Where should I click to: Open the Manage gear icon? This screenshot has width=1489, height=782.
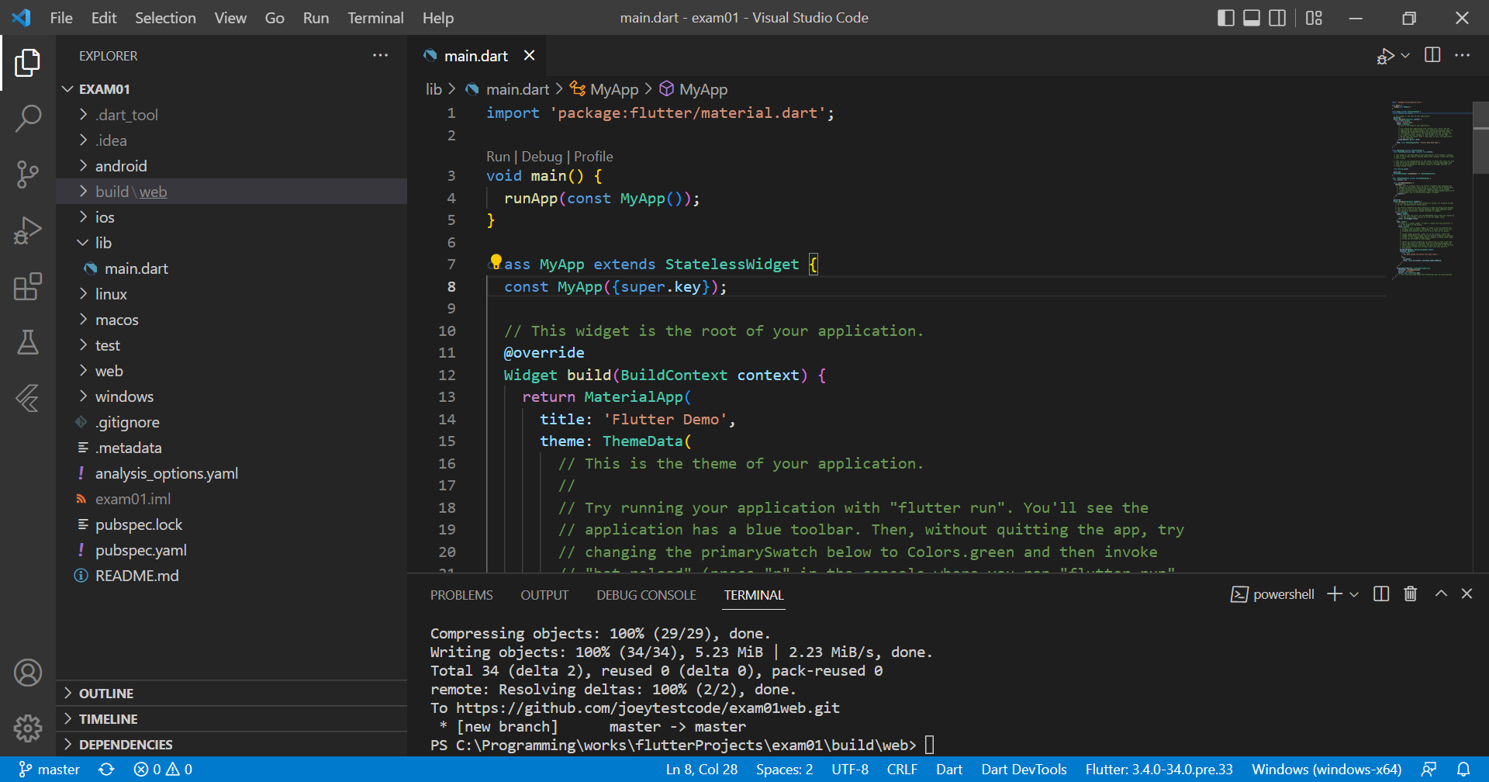pyautogui.click(x=28, y=728)
